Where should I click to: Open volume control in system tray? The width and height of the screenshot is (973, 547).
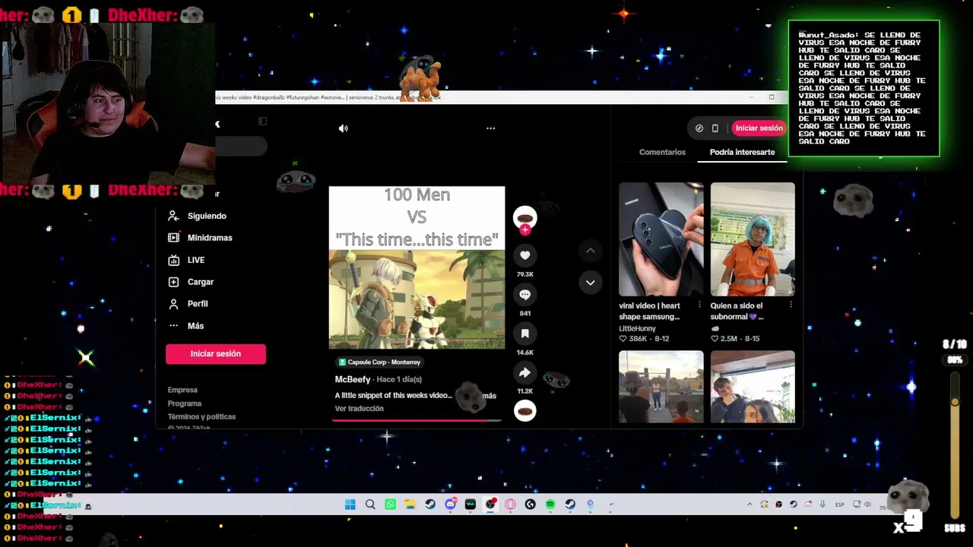[x=868, y=504]
